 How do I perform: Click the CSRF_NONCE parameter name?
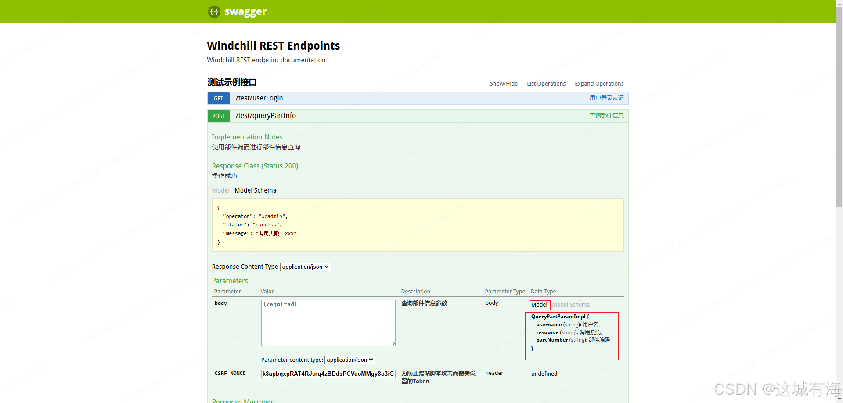230,374
